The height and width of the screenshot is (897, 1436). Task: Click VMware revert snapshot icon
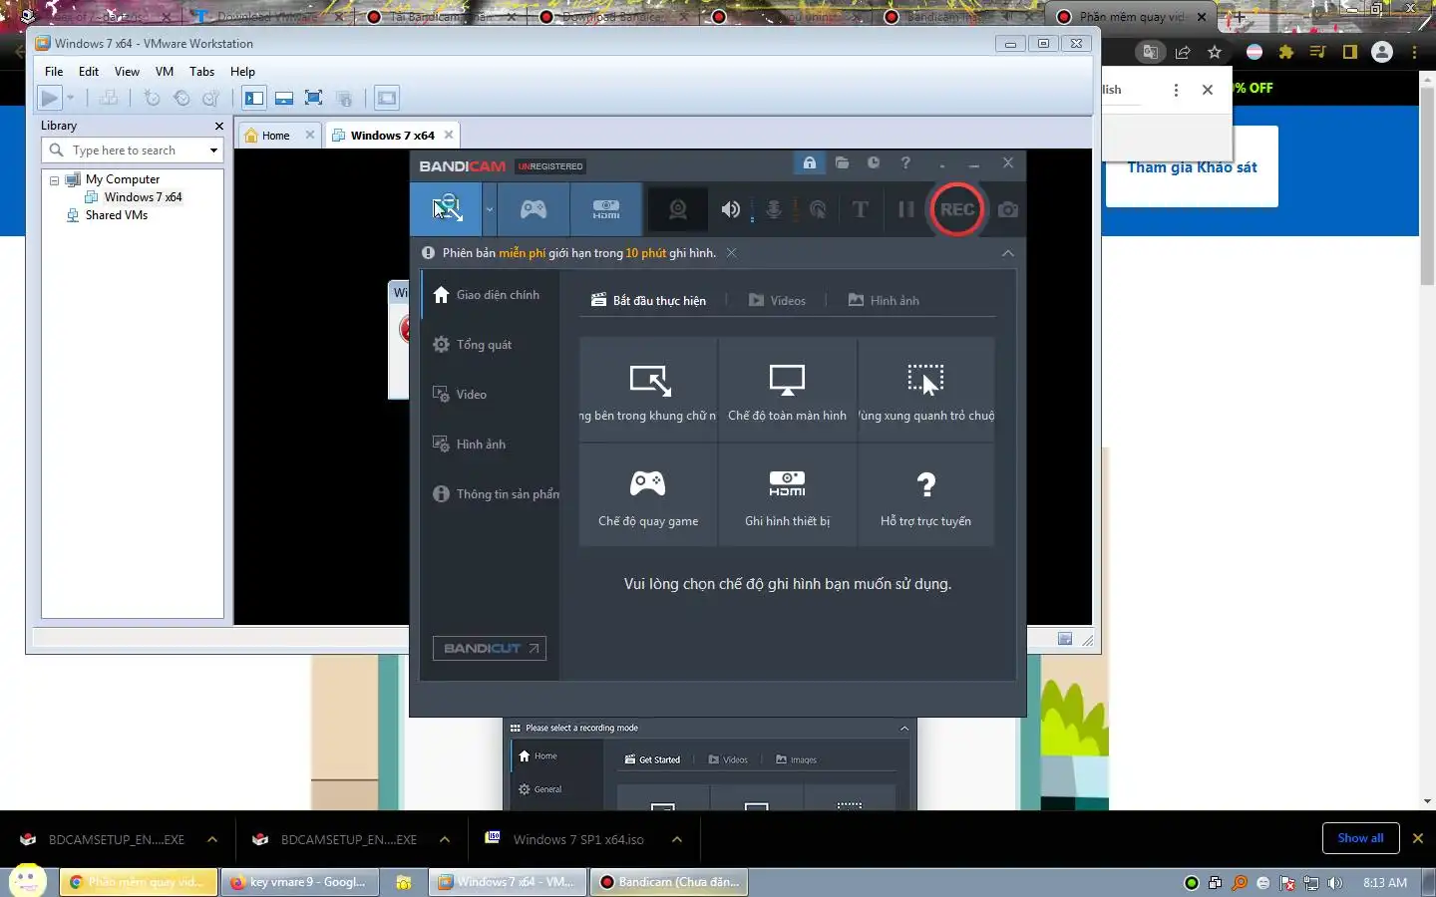181,98
